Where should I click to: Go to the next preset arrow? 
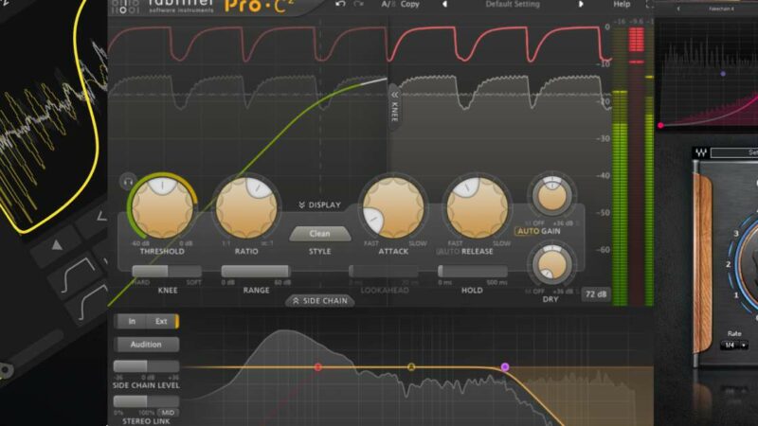tap(581, 4)
